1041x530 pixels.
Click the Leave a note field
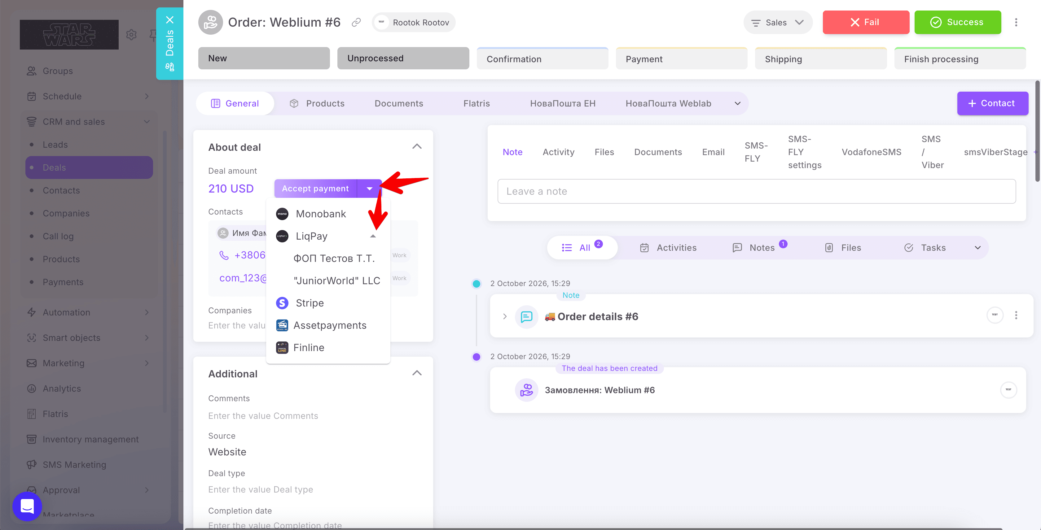click(756, 191)
